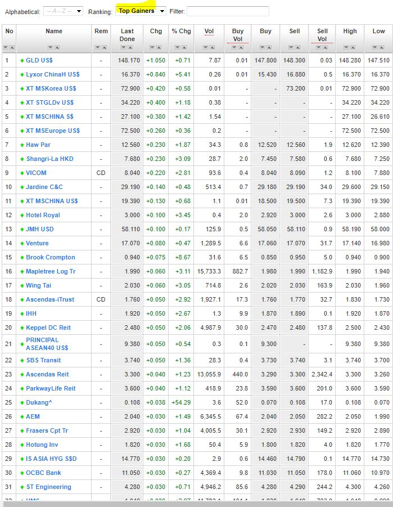Image resolution: width=393 pixels, height=507 pixels.
Task: Open Keppel DC Reit link
Action: (x=48, y=327)
